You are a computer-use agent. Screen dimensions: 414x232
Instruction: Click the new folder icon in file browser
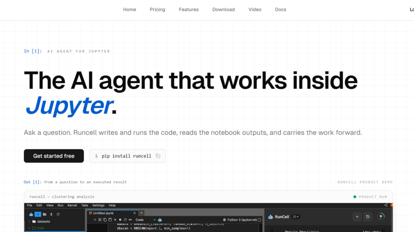(x=44, y=214)
